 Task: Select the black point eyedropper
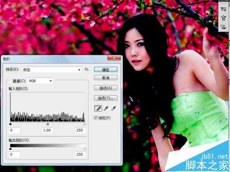click(x=98, y=108)
